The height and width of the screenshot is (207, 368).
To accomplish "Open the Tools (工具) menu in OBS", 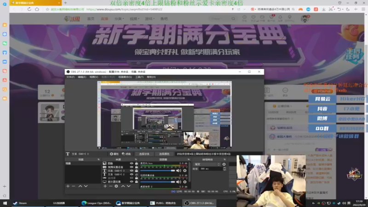I will (139, 77).
